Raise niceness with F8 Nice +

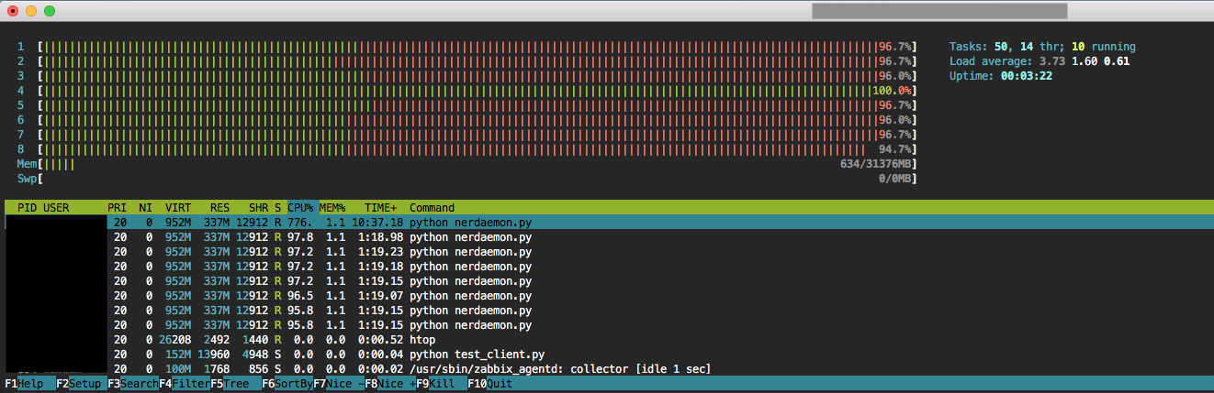pos(390,384)
